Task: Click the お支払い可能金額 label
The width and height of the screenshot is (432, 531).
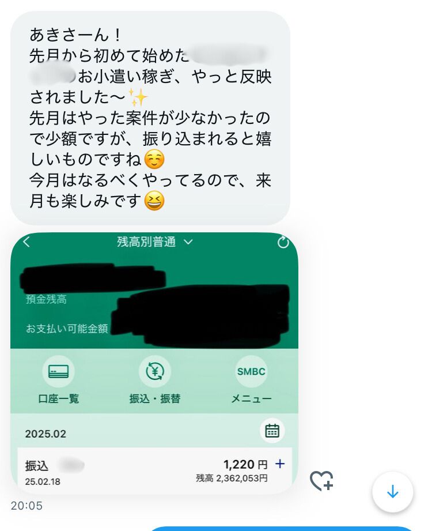Action: point(67,329)
